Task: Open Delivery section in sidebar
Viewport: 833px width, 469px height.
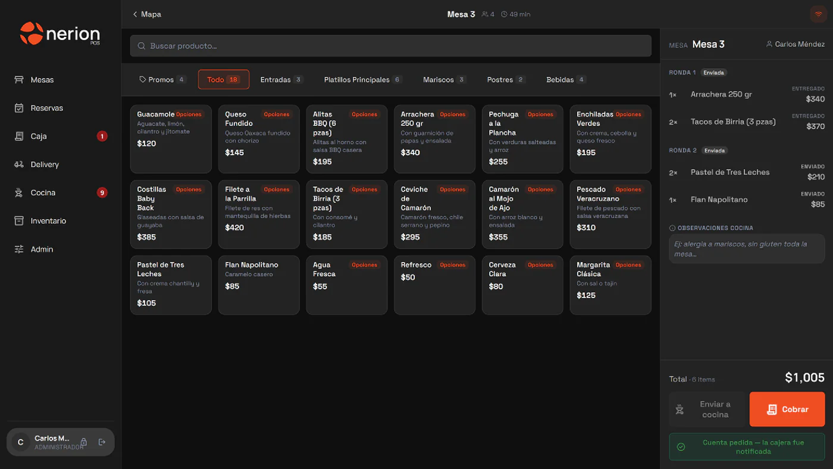Action: [60, 164]
